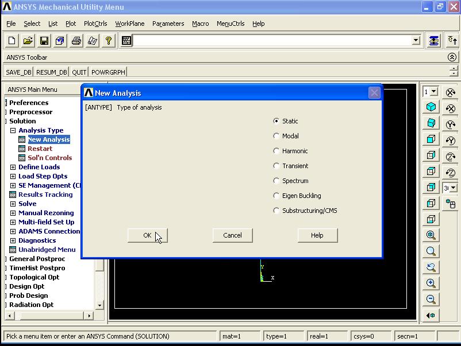Click the RESUM_DB toolbar button
This screenshot has height=346, width=461.
click(52, 72)
